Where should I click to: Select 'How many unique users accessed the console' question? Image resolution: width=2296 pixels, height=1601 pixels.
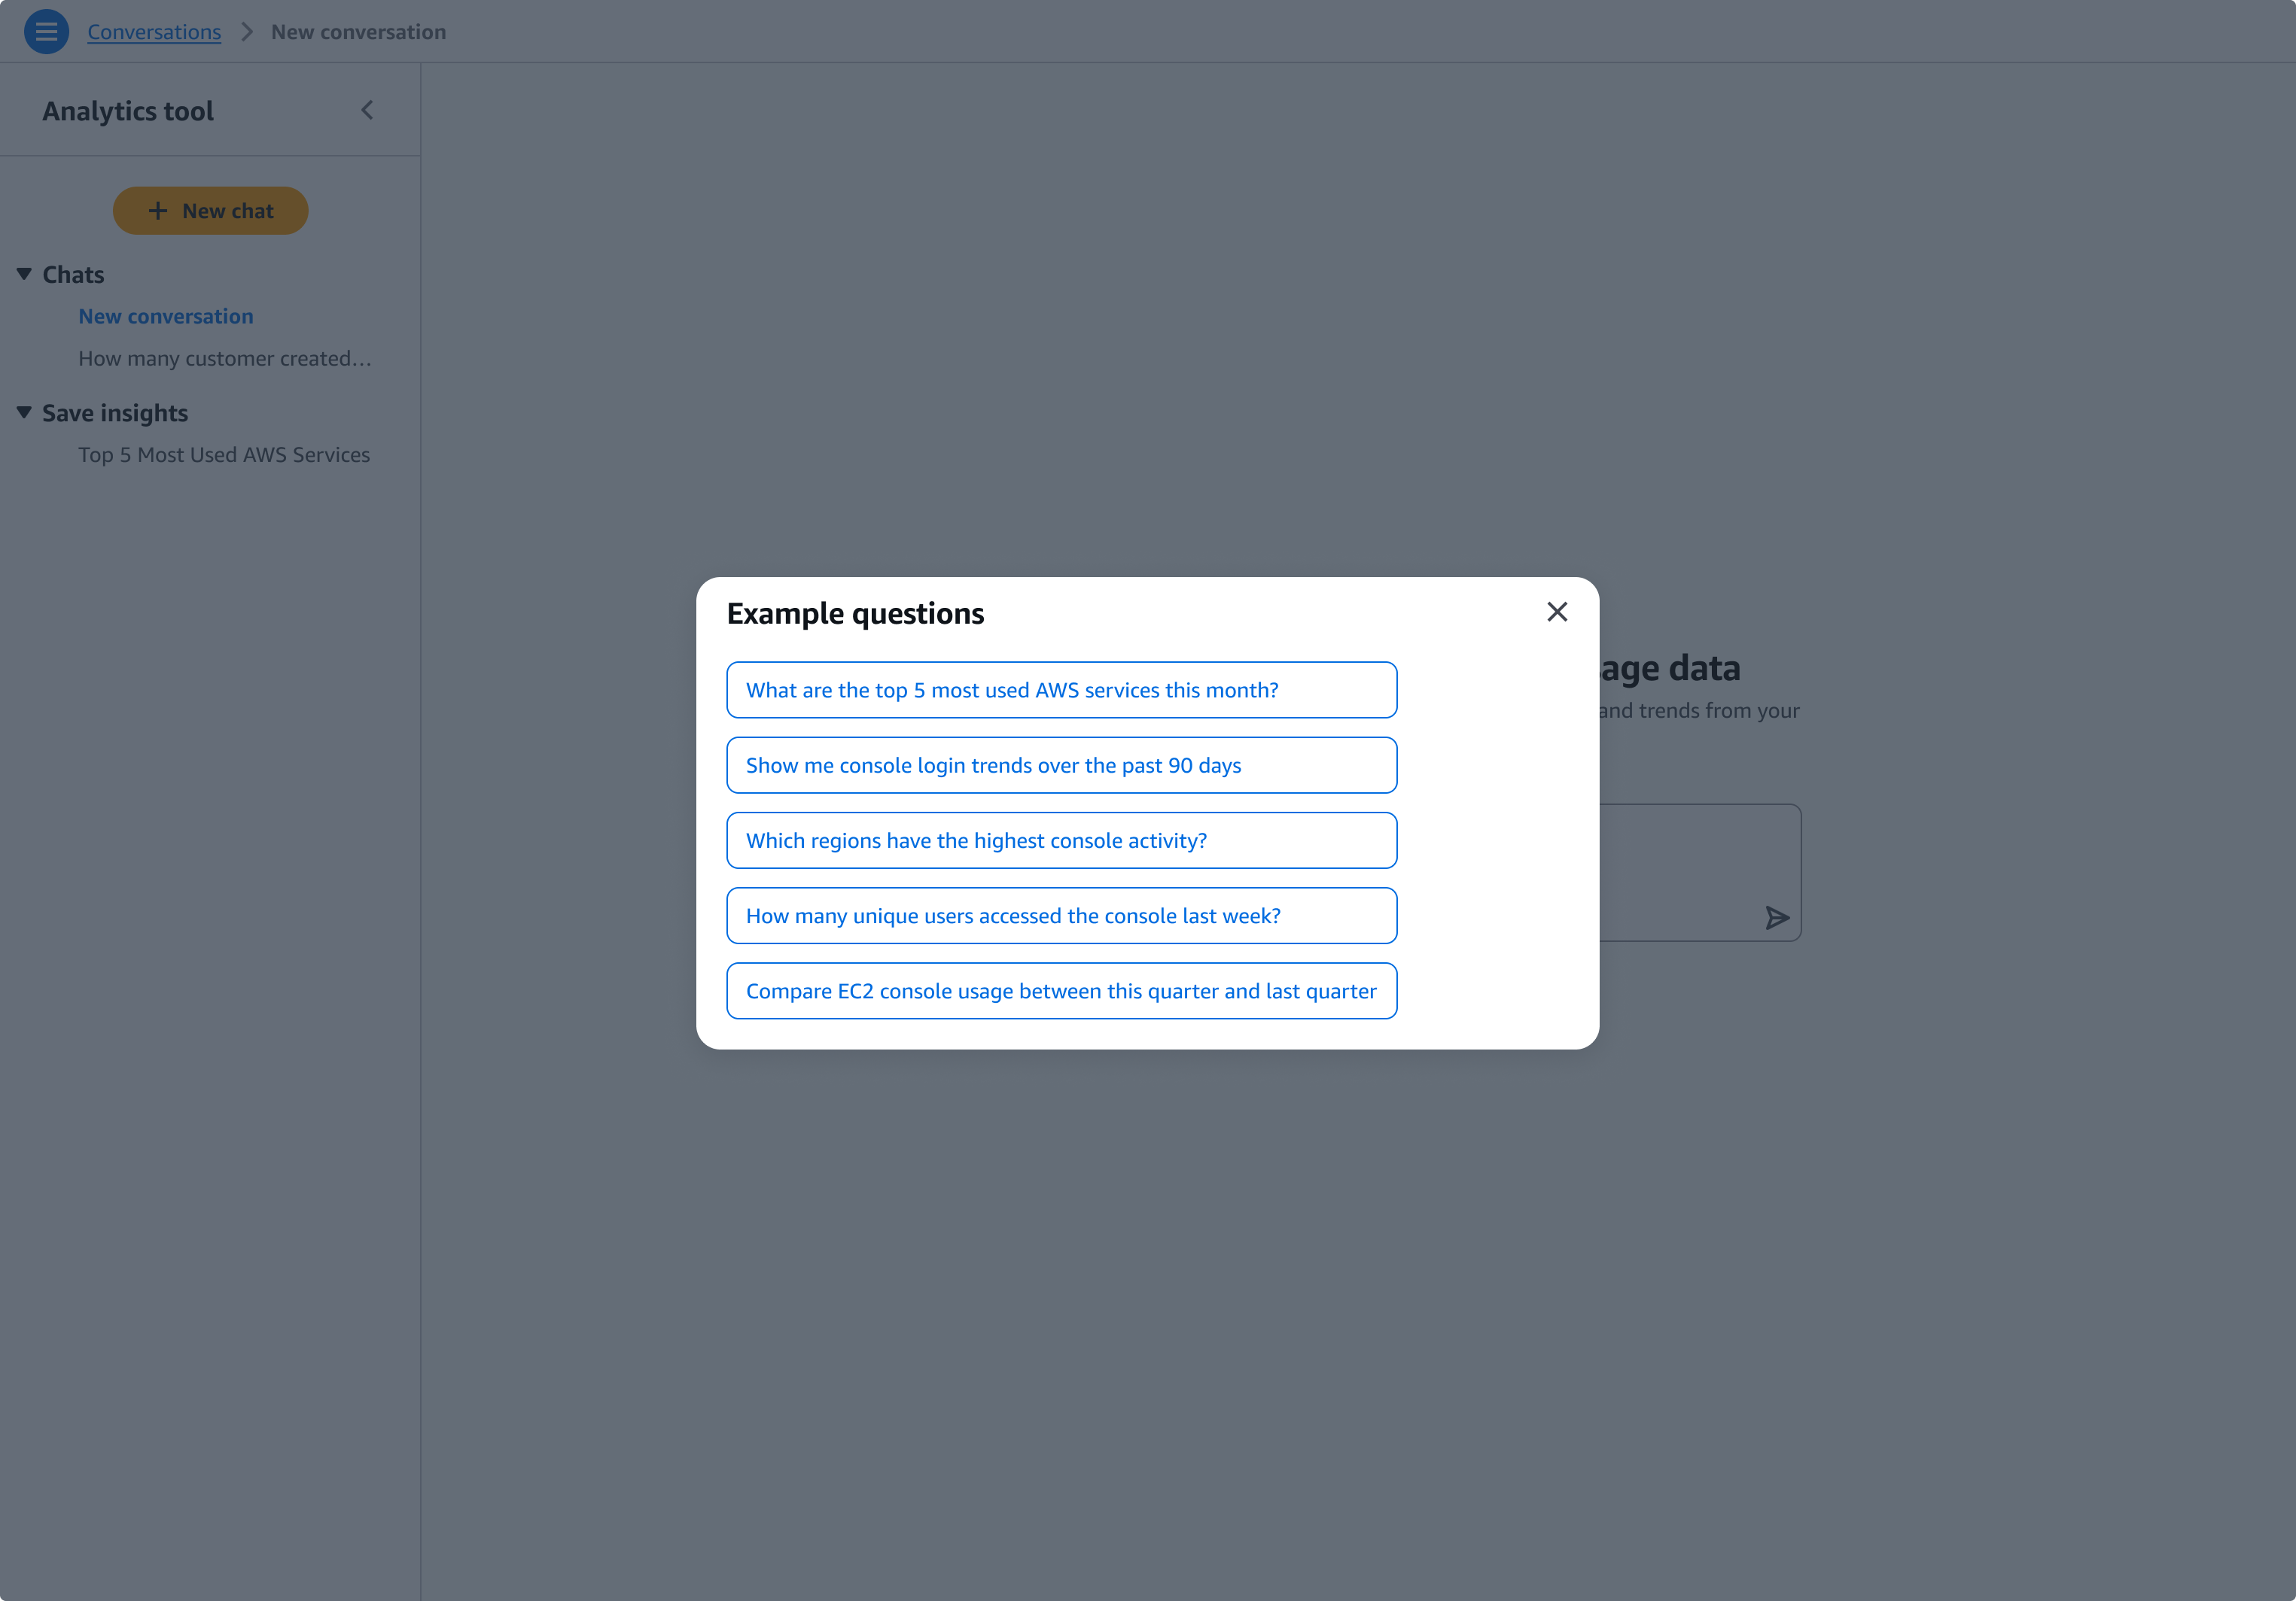click(1061, 916)
